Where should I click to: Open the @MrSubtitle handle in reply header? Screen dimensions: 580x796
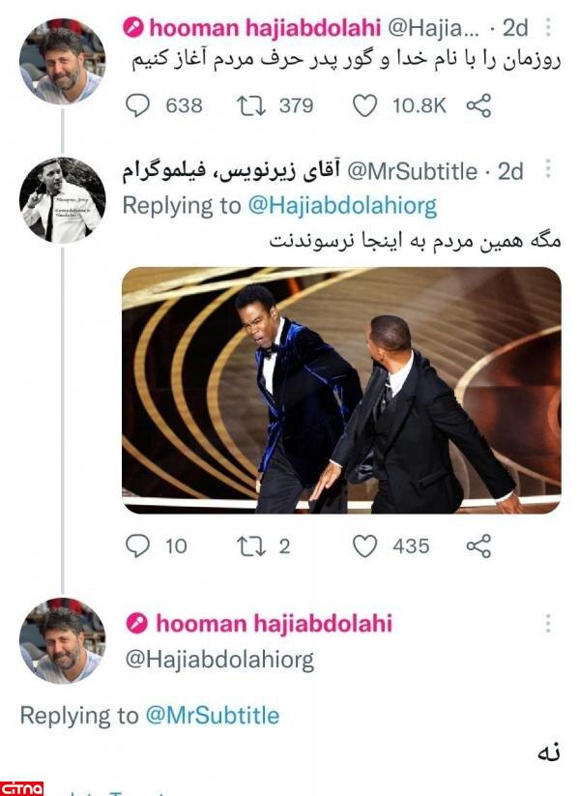411,171
